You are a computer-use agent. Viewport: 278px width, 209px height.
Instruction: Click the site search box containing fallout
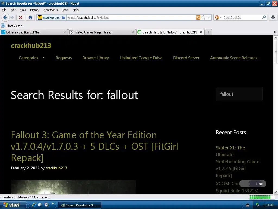click(x=239, y=94)
